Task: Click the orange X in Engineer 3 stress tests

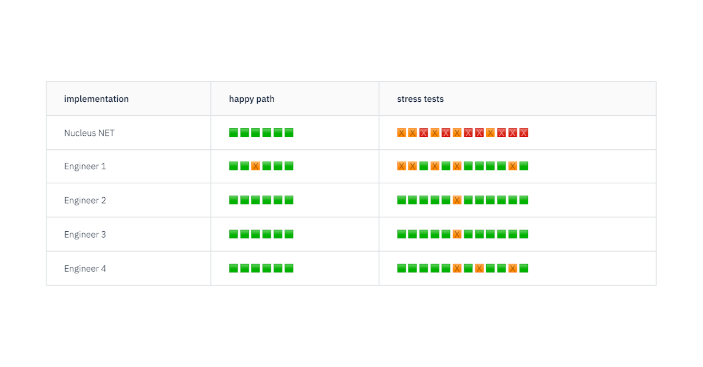Action: click(x=457, y=234)
